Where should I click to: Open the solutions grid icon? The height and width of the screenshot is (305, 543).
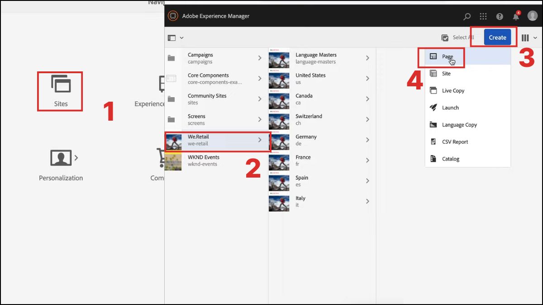pos(483,16)
